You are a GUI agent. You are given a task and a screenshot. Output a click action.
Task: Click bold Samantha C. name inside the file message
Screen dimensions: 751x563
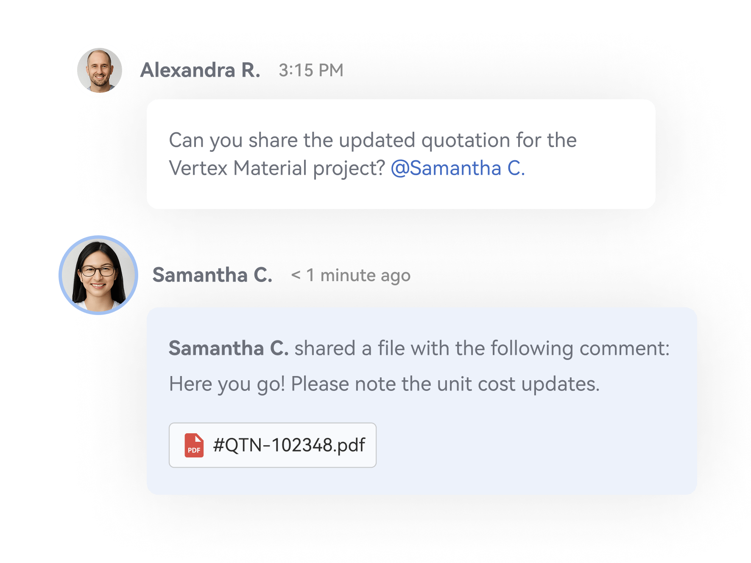point(228,348)
